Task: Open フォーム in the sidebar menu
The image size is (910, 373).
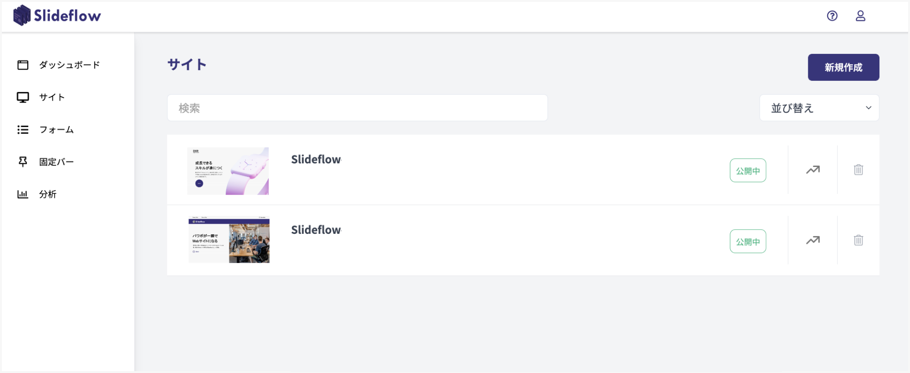Action: pos(56,130)
